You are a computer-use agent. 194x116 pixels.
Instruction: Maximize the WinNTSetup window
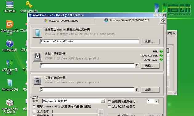coord(160,15)
